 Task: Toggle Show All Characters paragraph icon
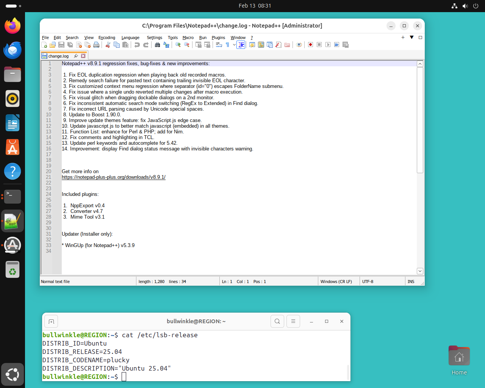pyautogui.click(x=227, y=45)
